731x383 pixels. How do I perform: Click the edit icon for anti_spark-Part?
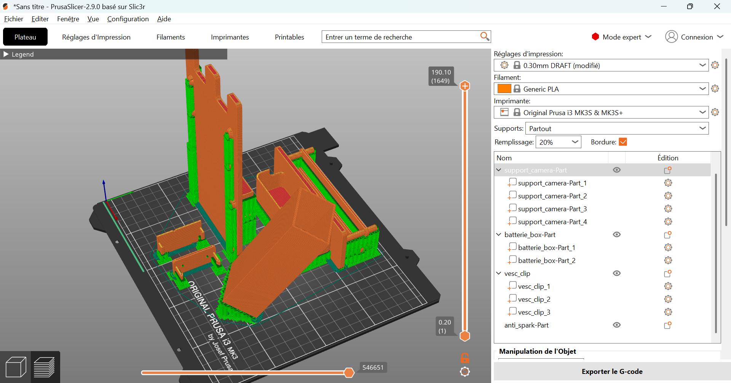(x=668, y=325)
